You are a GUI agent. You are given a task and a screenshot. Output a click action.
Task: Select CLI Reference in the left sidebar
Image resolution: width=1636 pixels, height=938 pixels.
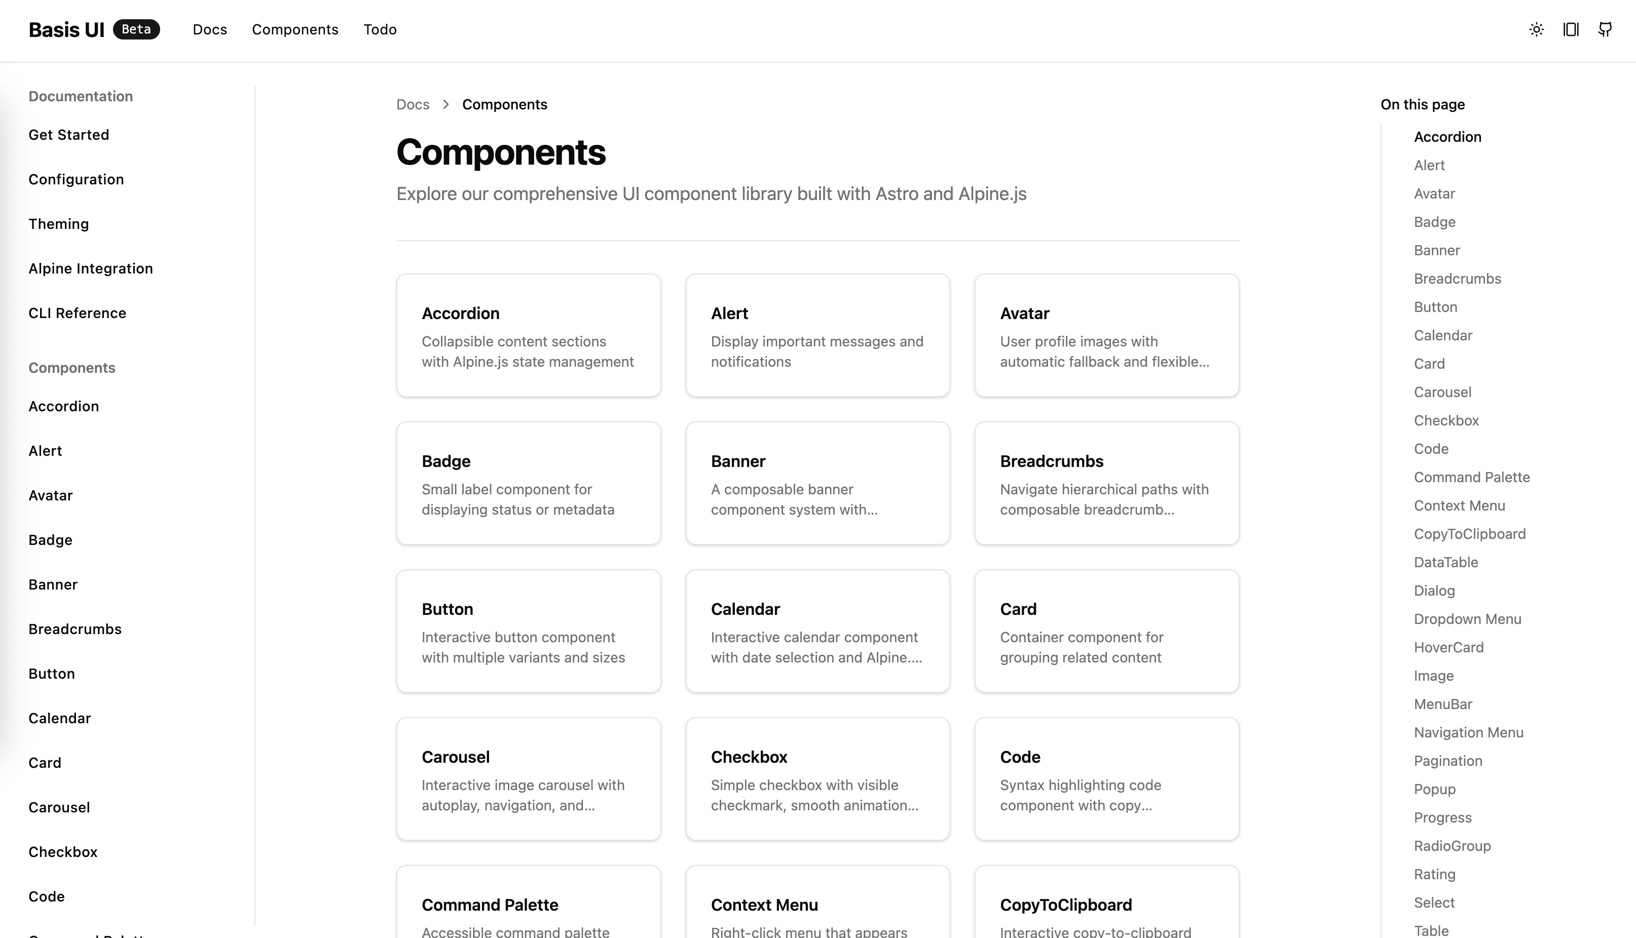[x=77, y=313]
